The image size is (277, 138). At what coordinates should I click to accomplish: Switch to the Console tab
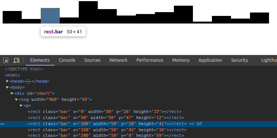[67, 60]
